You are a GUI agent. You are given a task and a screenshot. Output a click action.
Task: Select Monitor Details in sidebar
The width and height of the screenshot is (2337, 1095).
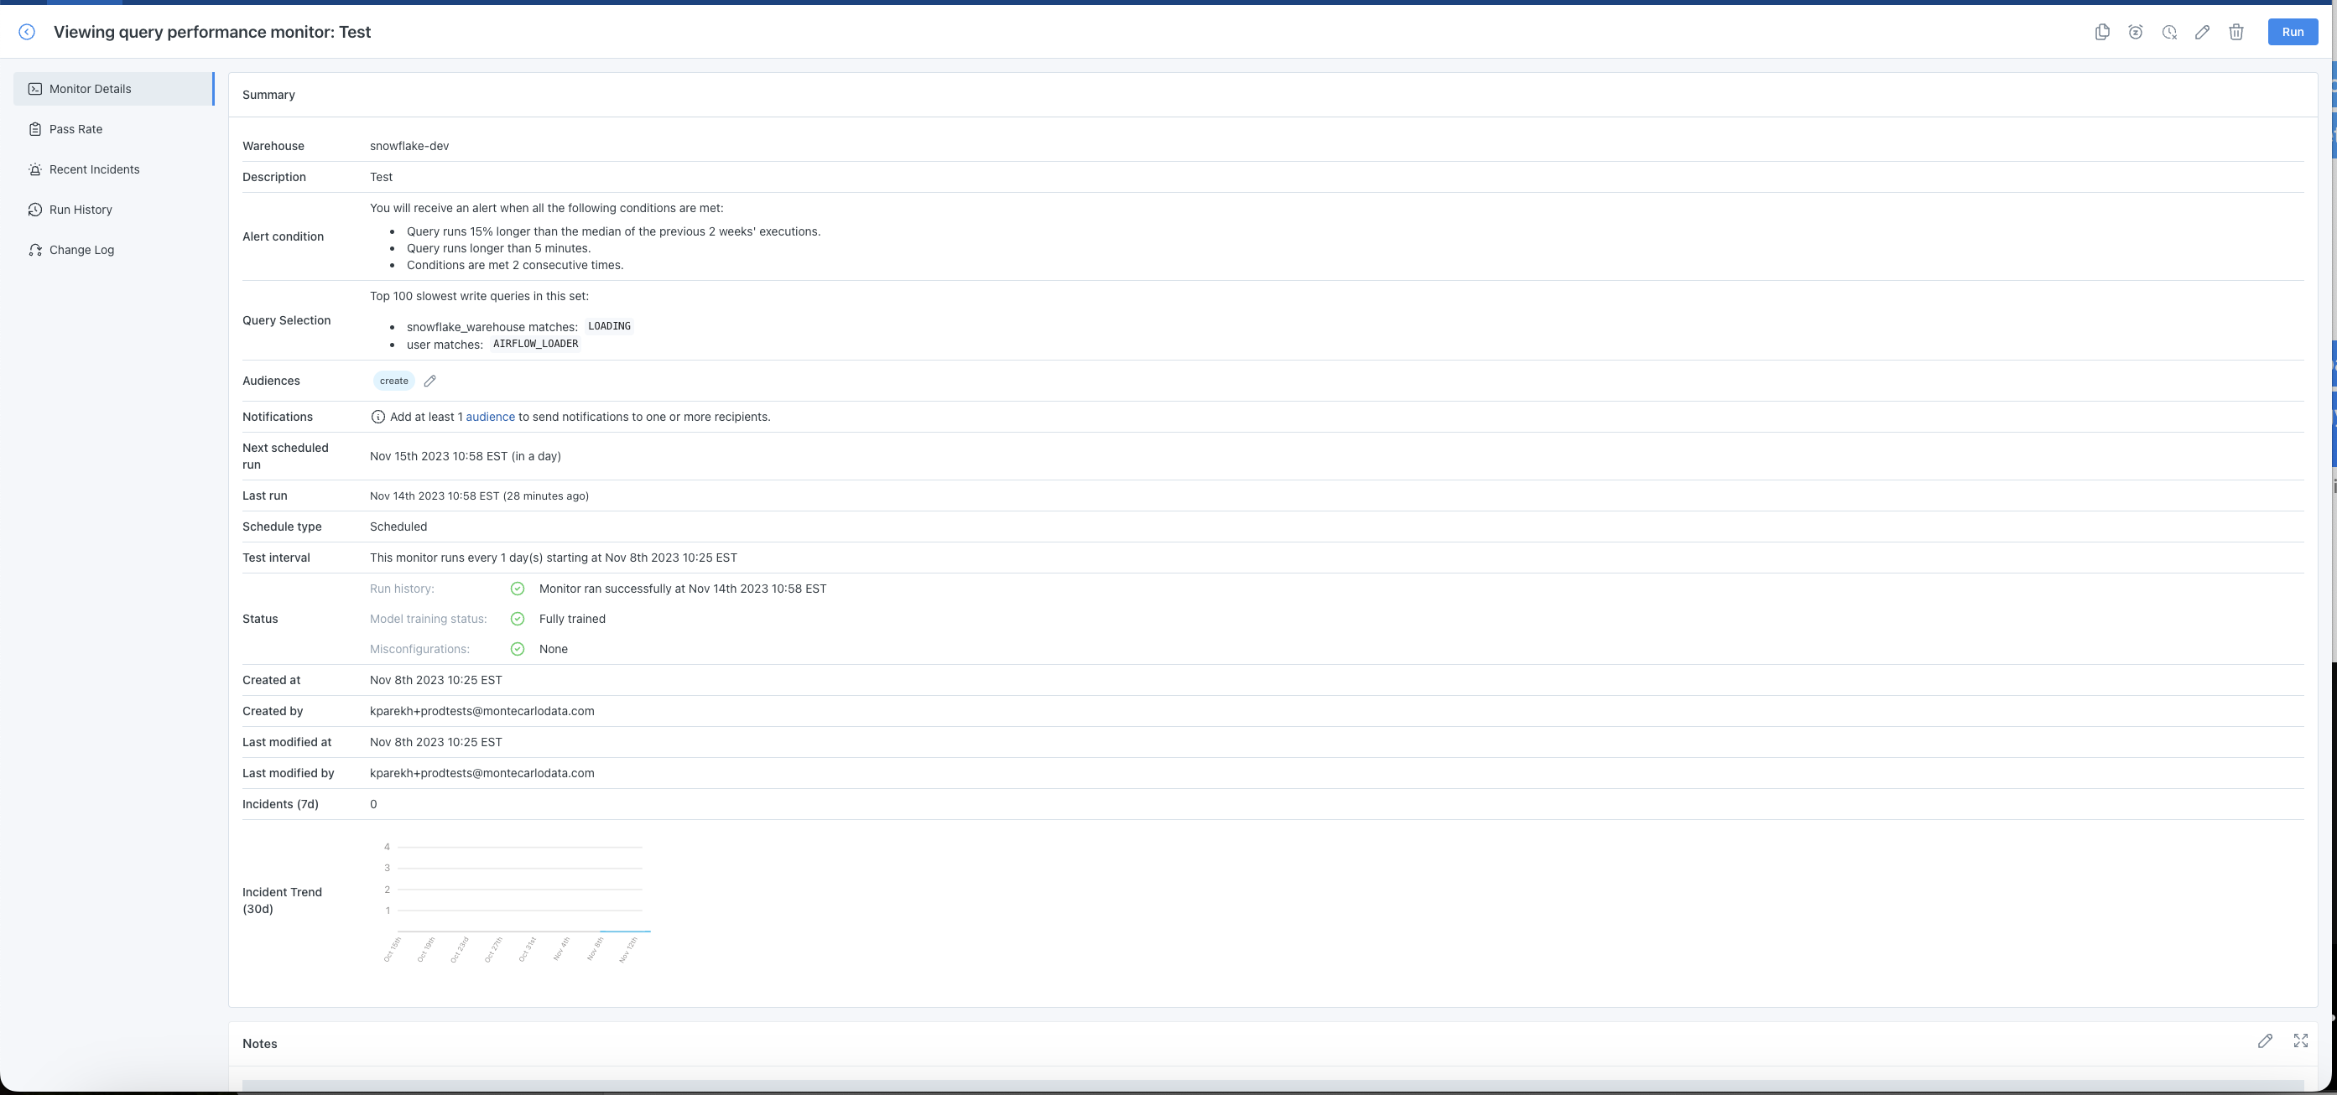(91, 89)
